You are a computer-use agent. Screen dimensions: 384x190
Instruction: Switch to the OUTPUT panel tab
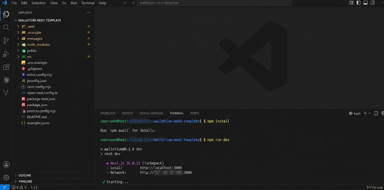[128, 113]
